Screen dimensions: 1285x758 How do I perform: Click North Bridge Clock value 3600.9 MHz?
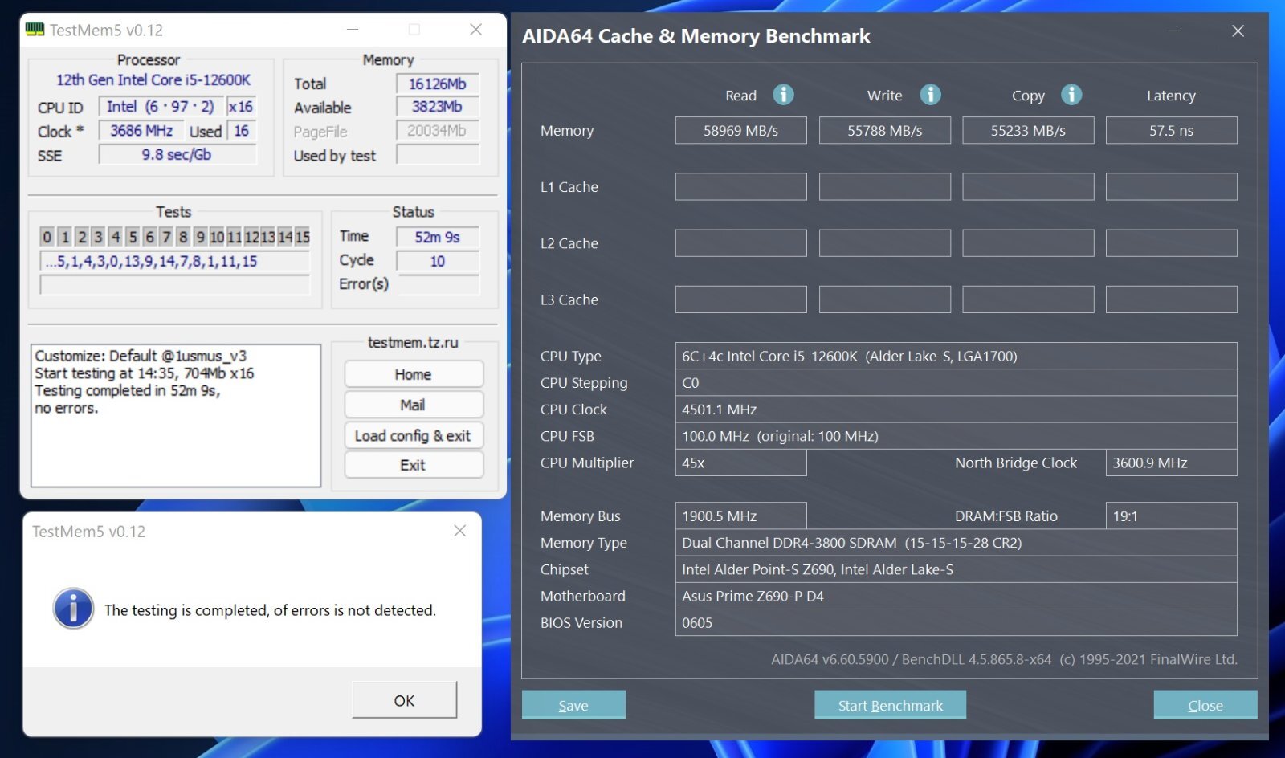pyautogui.click(x=1171, y=463)
